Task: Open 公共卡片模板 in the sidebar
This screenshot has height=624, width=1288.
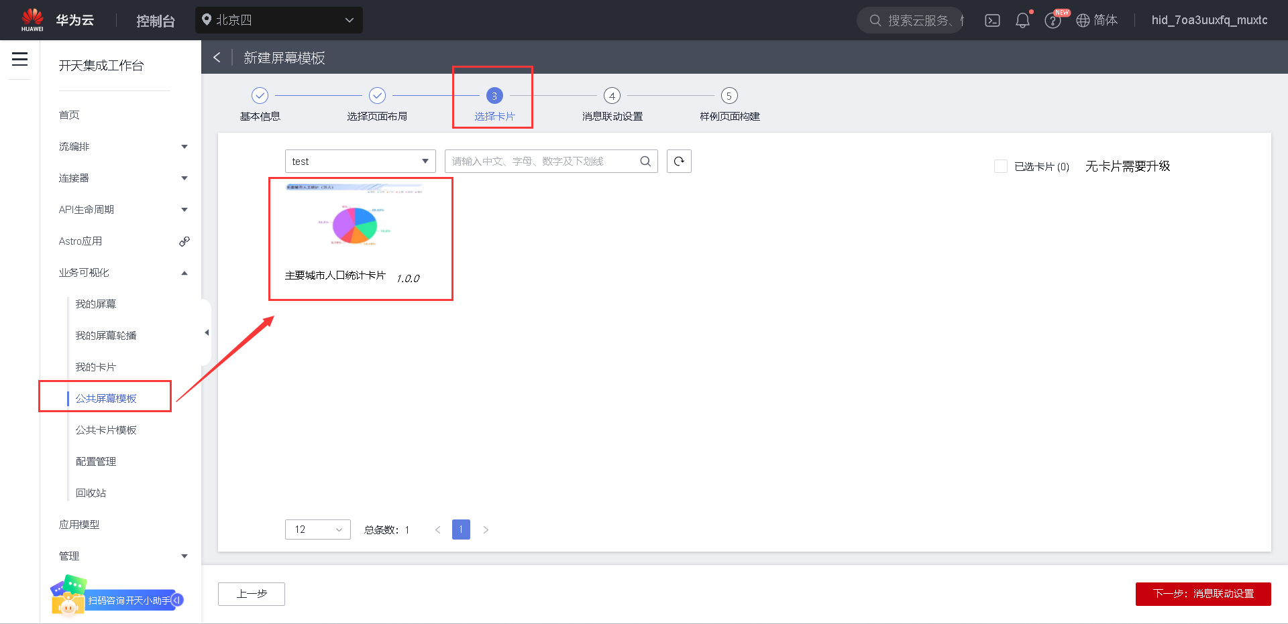Action: (106, 430)
